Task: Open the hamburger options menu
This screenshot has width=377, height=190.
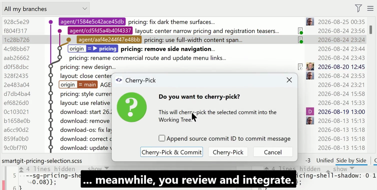Action: (370, 9)
